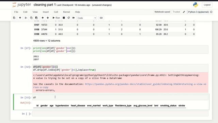This screenshot has height=123, width=218.
Task: Open the cell type Code dropdown
Action: tap(87, 18)
